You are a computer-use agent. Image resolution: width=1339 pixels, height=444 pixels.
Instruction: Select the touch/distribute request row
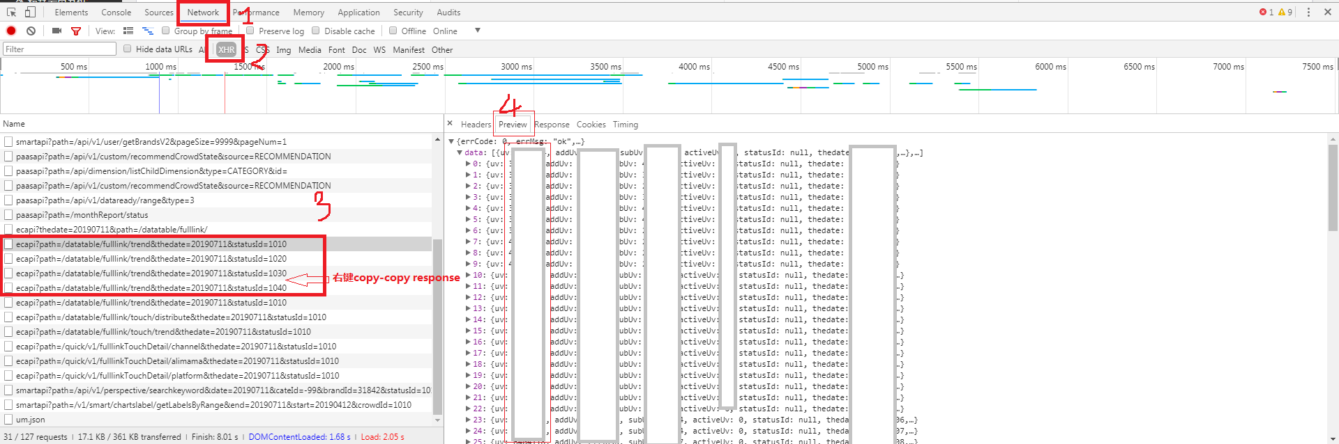click(216, 317)
